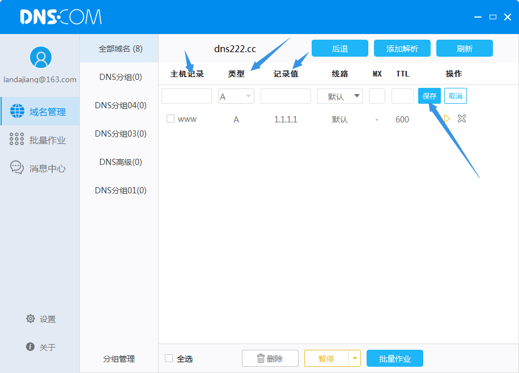This screenshot has height=373, width=519.
Task: Open 域名管理 domain management section
Action: tap(40, 112)
